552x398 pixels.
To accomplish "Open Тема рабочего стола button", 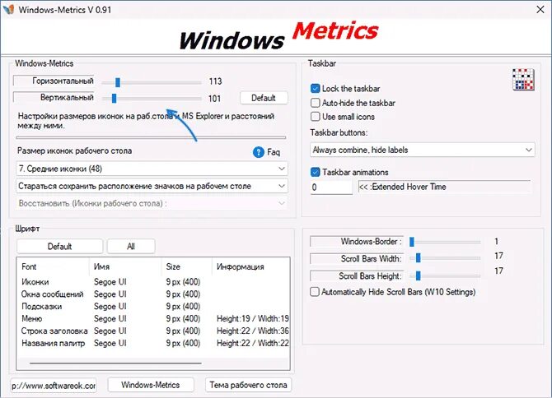I will 248,385.
